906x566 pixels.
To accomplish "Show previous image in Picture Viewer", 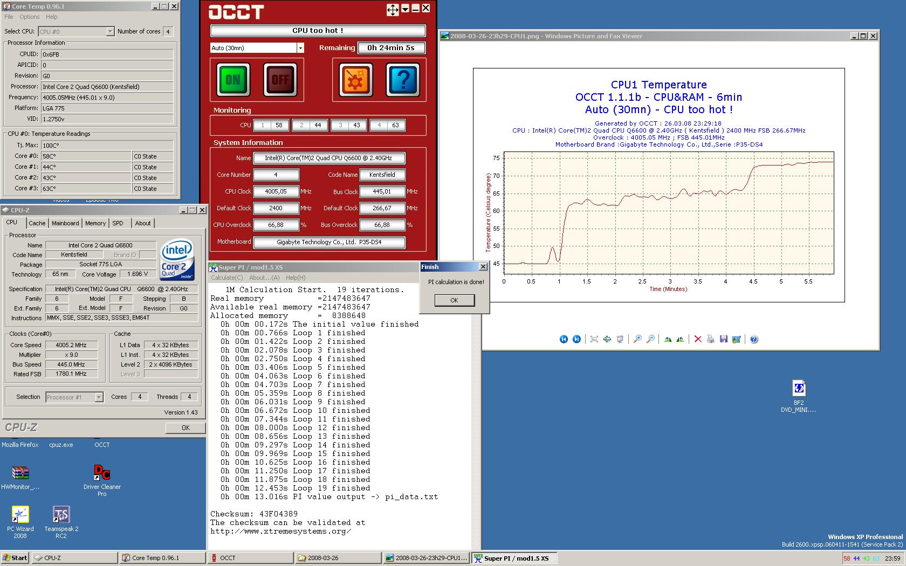I will [564, 339].
